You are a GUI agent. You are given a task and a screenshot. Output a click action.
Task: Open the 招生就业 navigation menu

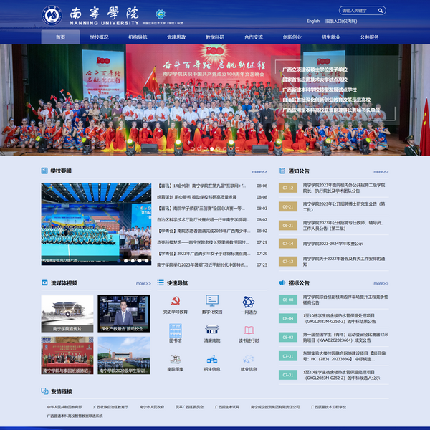click(331, 37)
